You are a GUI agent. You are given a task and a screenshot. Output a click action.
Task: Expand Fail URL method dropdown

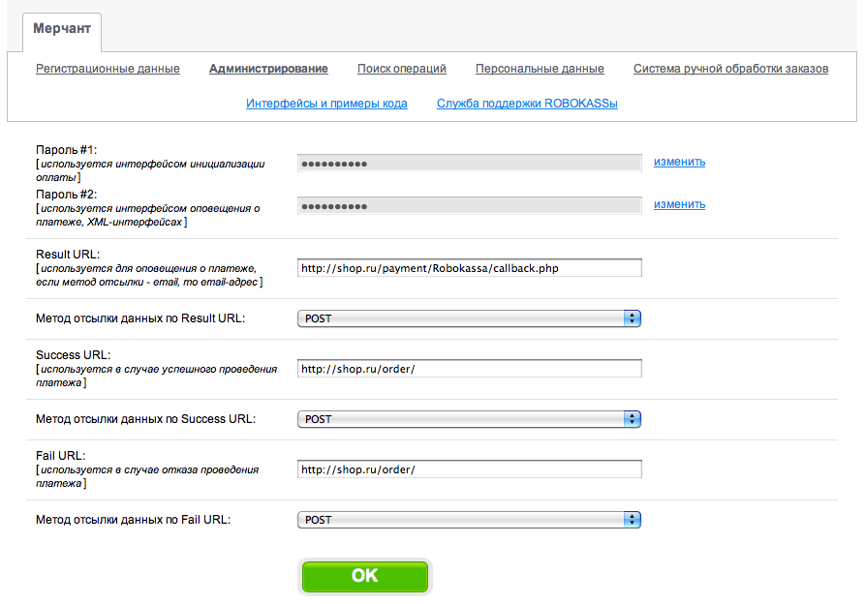(x=469, y=520)
